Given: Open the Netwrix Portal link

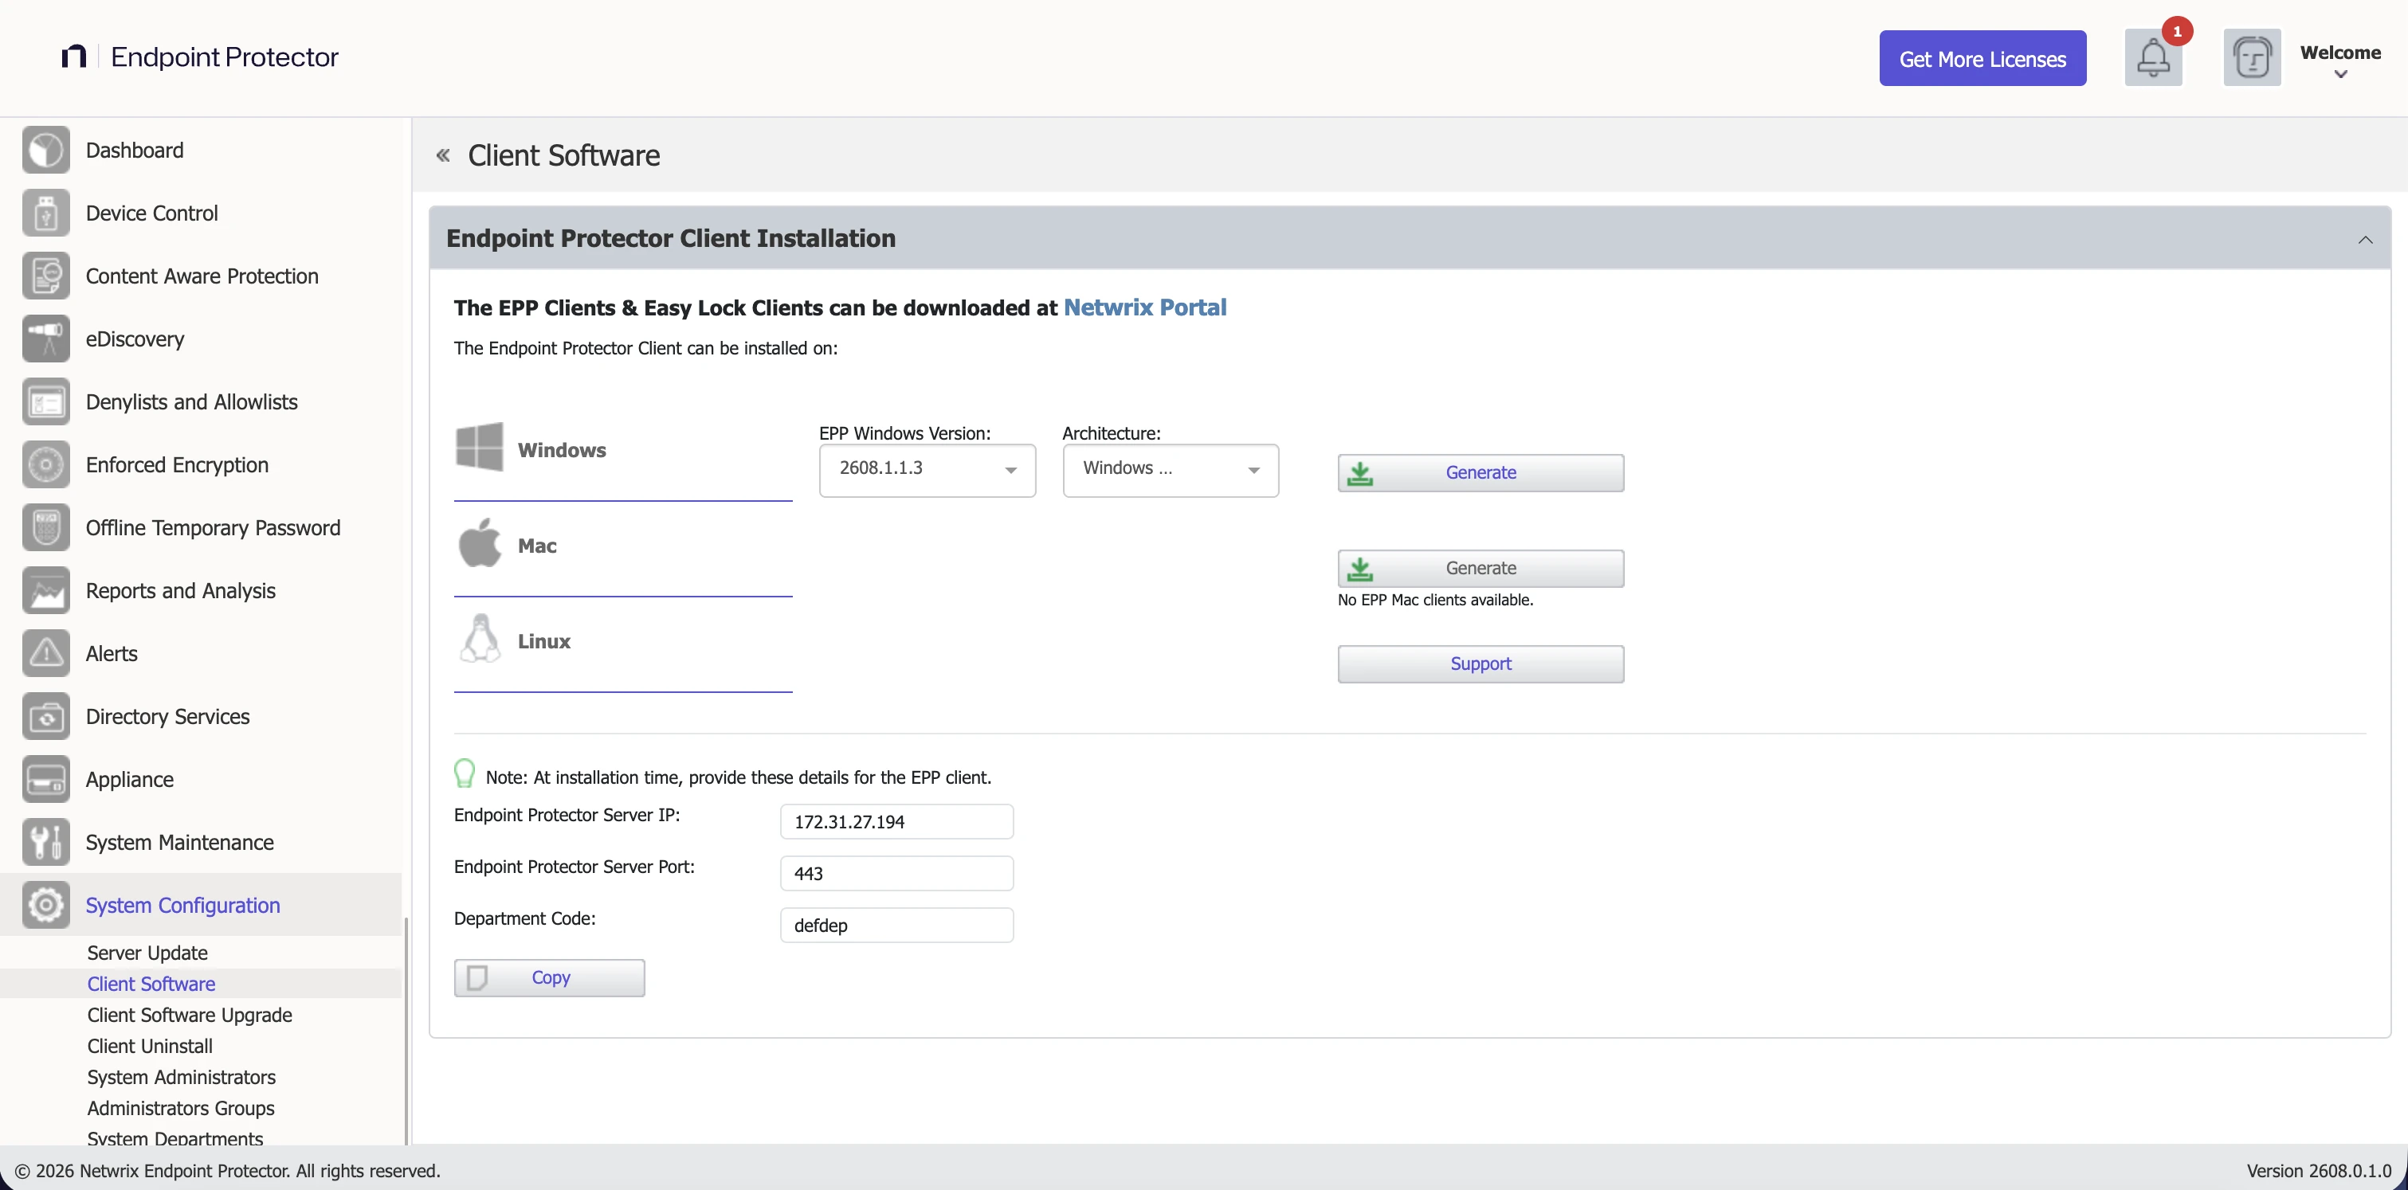Looking at the screenshot, I should 1144,307.
